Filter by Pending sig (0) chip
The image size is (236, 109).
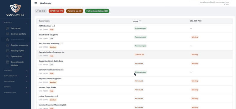(x=75, y=11)
